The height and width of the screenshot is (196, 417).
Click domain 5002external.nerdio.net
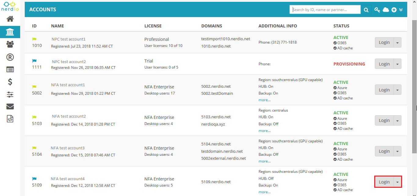pyautogui.click(x=223, y=159)
